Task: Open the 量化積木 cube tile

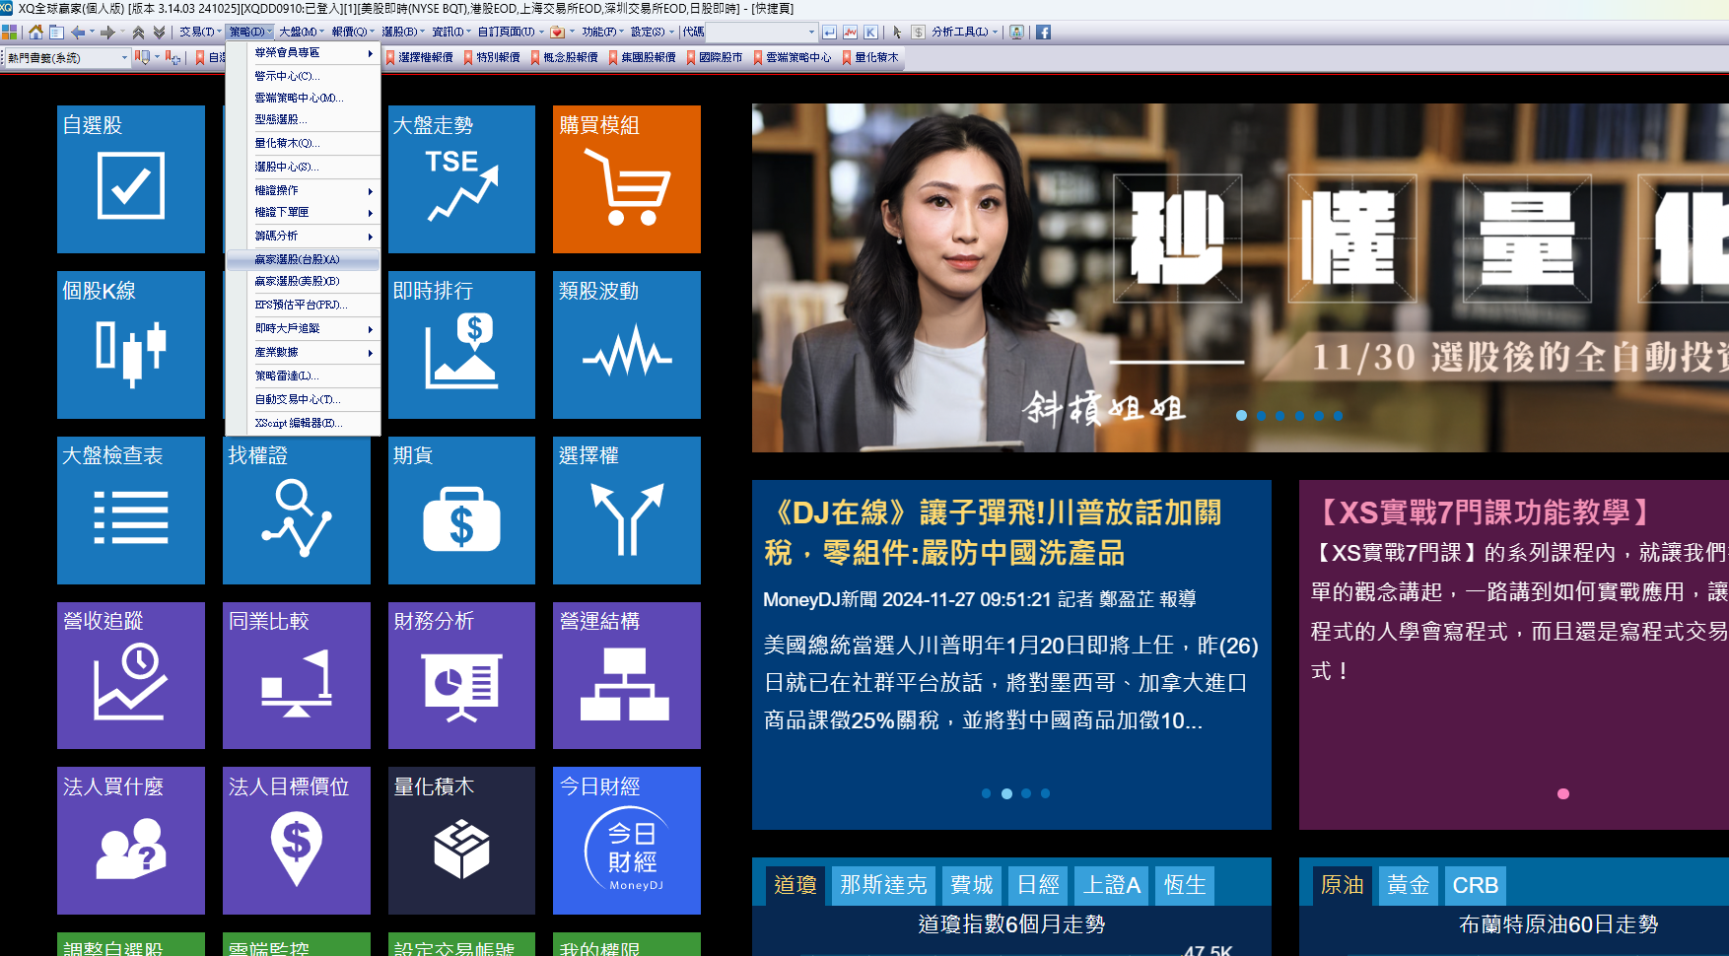Action: coord(461,841)
